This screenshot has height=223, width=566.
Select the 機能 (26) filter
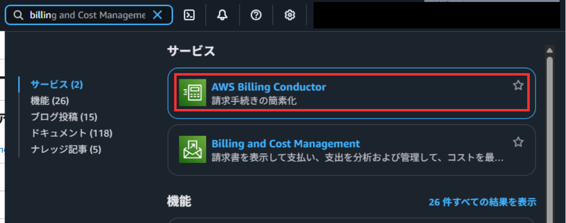coord(50,101)
